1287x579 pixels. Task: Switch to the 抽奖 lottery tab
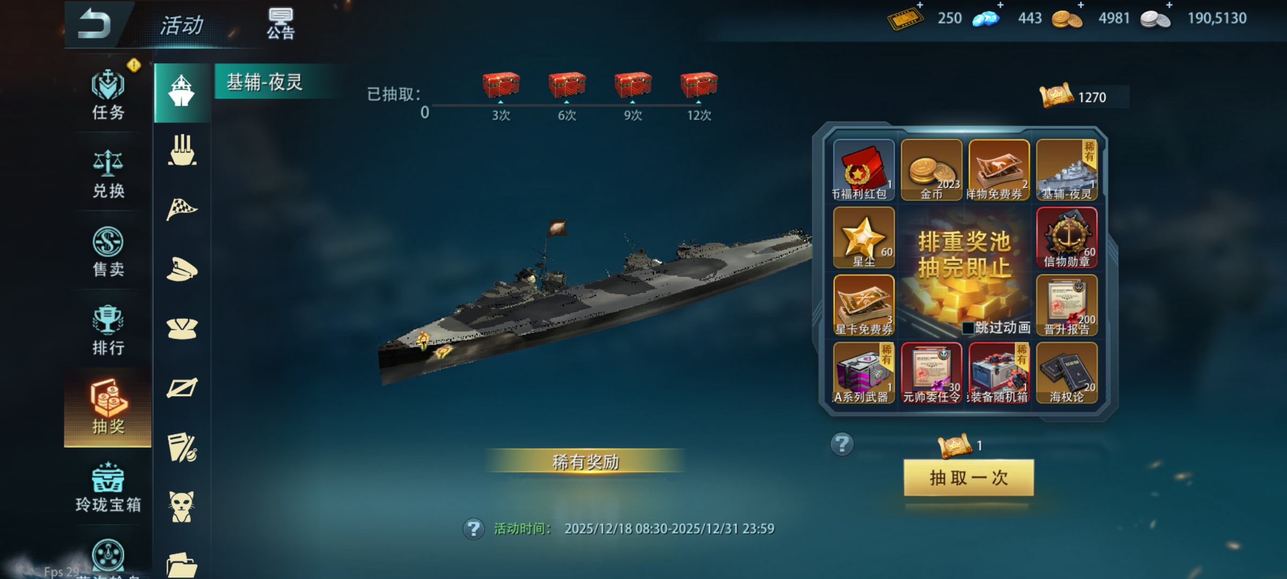pyautogui.click(x=108, y=407)
